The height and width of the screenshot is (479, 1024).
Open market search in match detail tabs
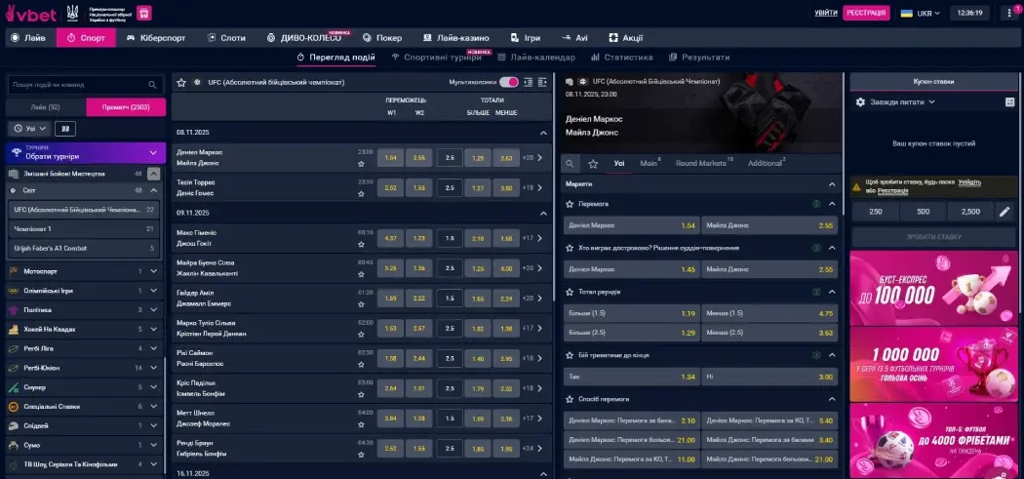[571, 163]
